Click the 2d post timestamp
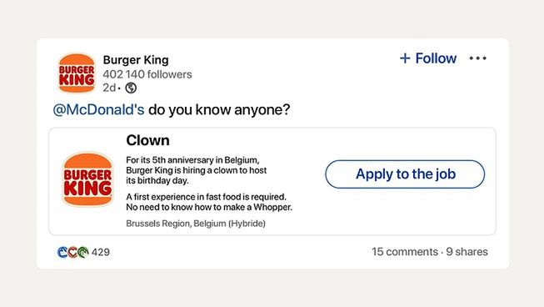 pyautogui.click(x=109, y=88)
